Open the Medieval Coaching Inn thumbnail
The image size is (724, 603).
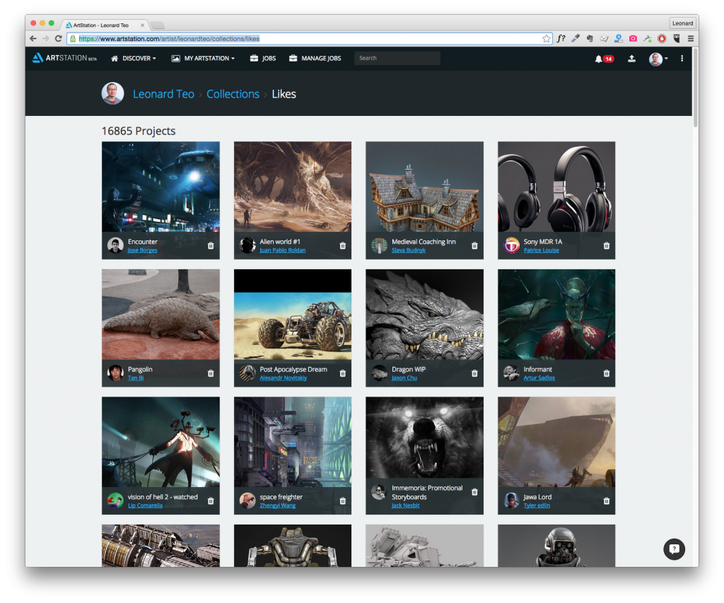coord(424,187)
